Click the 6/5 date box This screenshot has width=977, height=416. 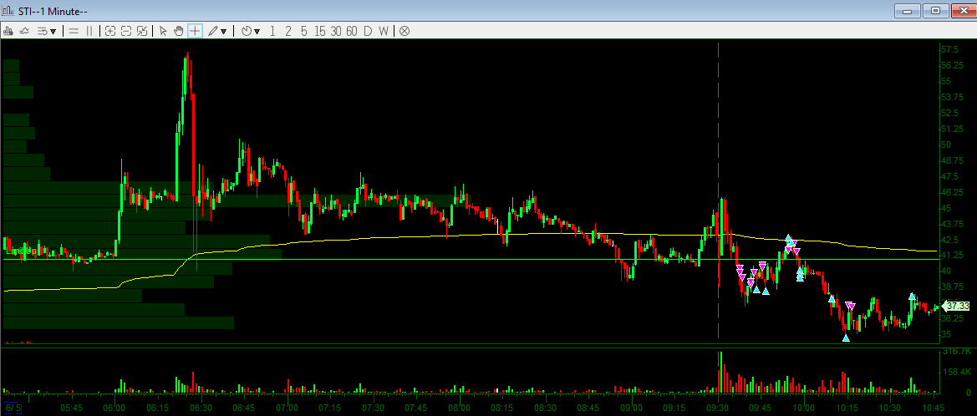tap(13, 408)
